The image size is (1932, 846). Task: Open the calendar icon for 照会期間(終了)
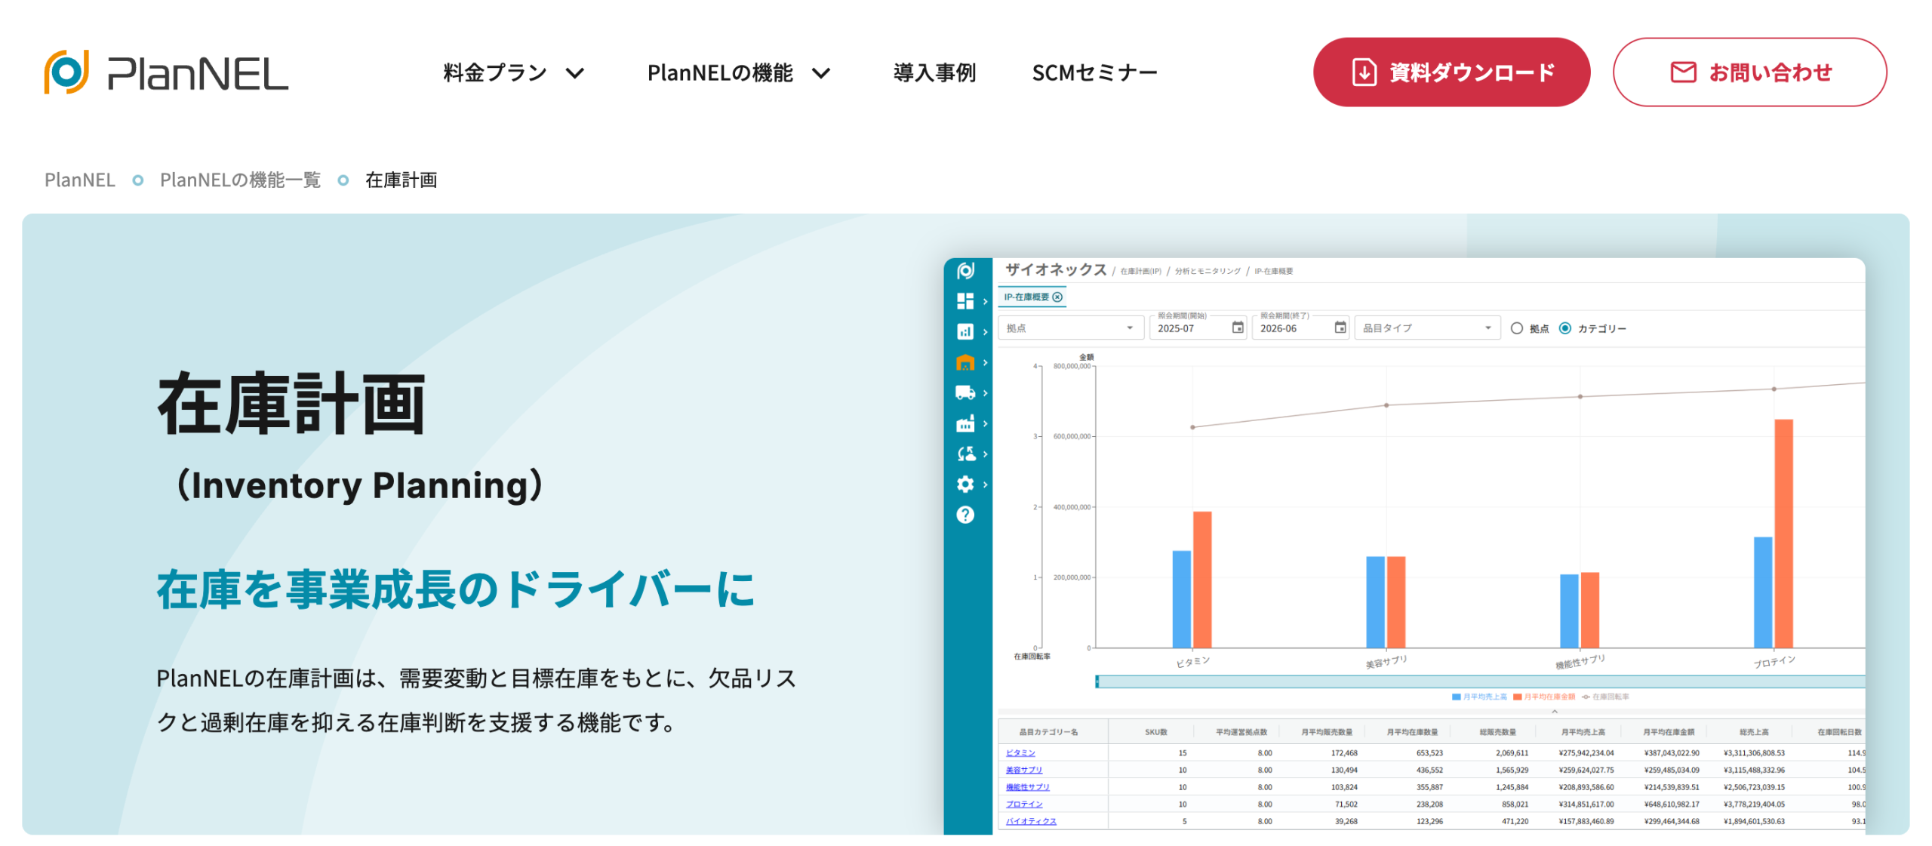pyautogui.click(x=1340, y=328)
